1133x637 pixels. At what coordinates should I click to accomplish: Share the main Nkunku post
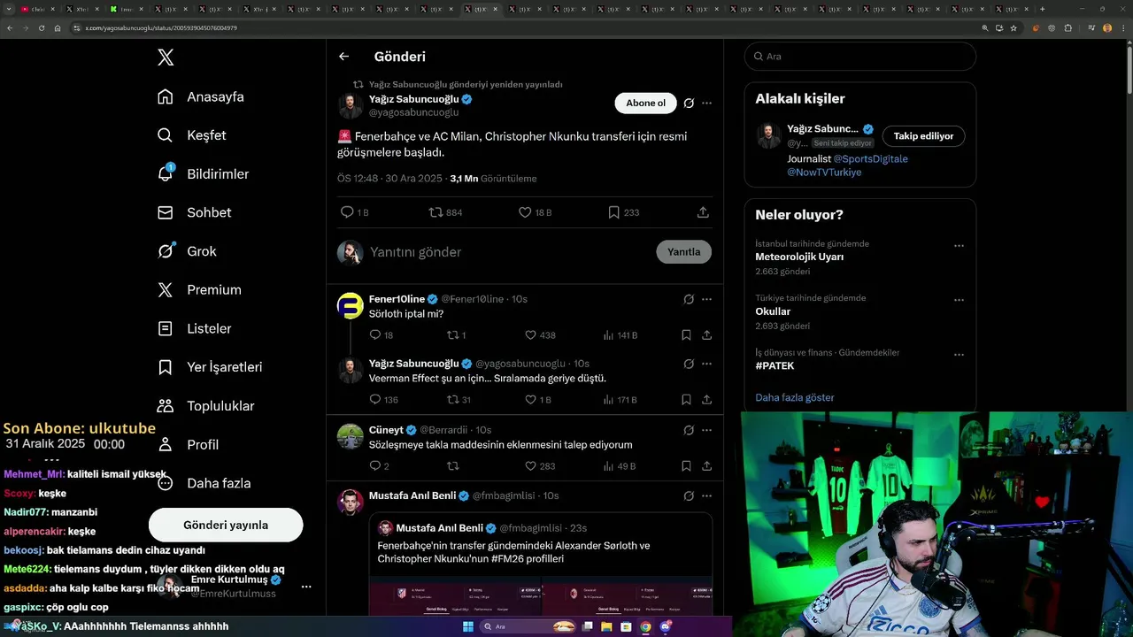click(x=703, y=212)
